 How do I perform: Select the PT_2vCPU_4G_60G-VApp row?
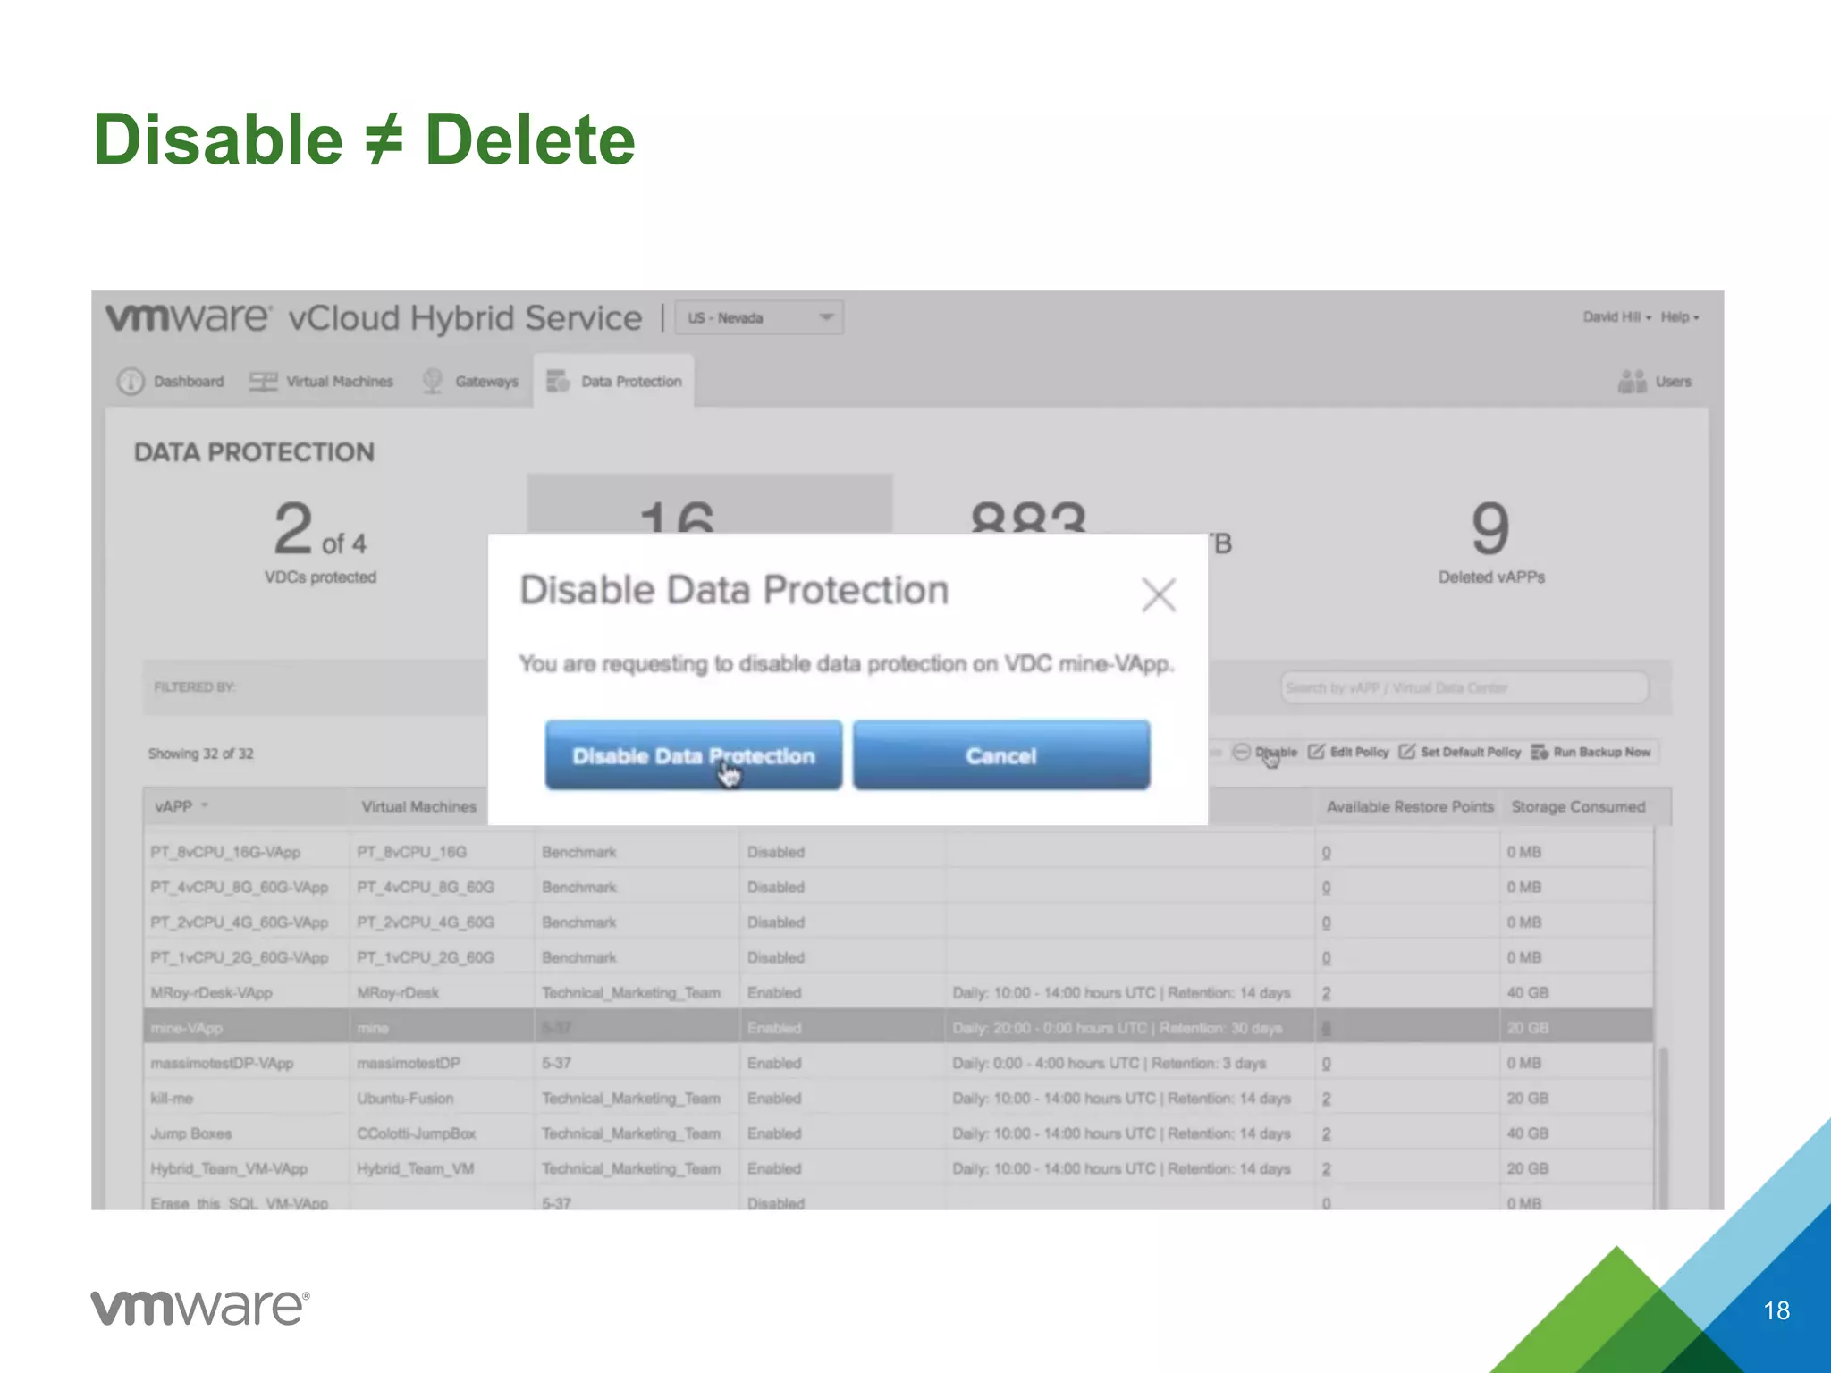899,922
